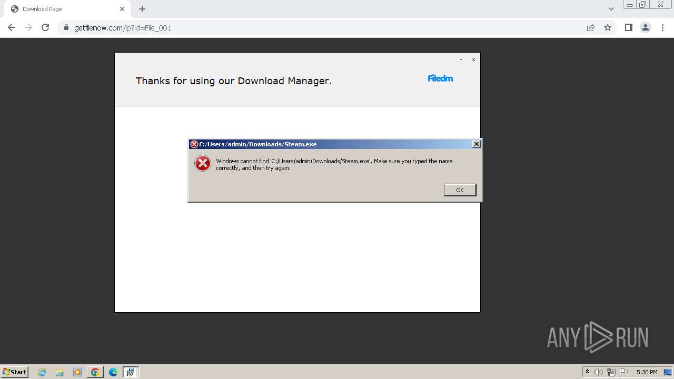Click the error message text
This screenshot has width=674, height=379.
pyautogui.click(x=334, y=165)
